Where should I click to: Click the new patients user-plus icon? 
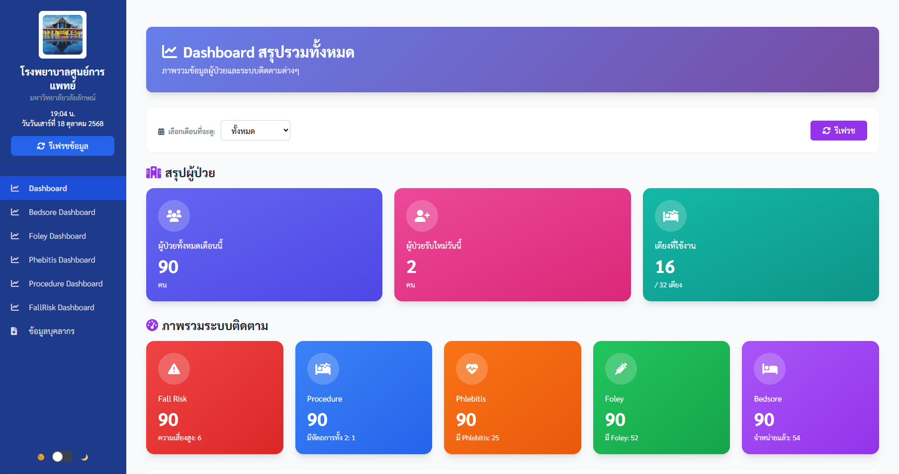(x=422, y=216)
